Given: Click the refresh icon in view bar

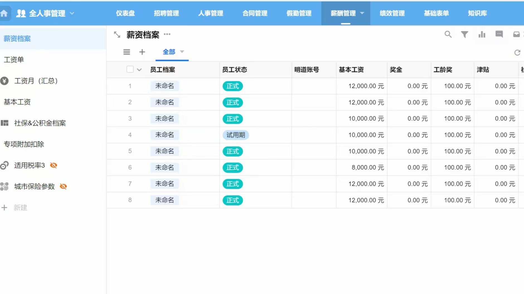Looking at the screenshot, I should (x=517, y=53).
